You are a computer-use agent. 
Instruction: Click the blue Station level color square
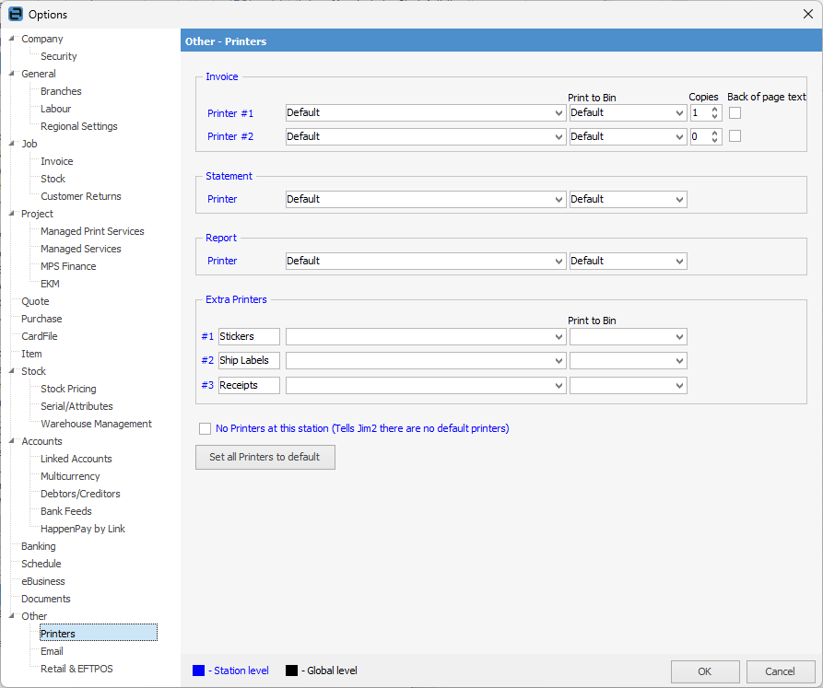click(199, 671)
